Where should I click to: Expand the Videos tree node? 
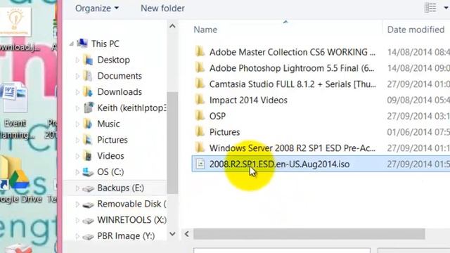point(77,156)
